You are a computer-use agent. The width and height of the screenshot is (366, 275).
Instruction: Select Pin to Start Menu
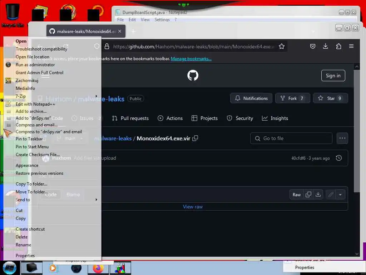[52, 146]
